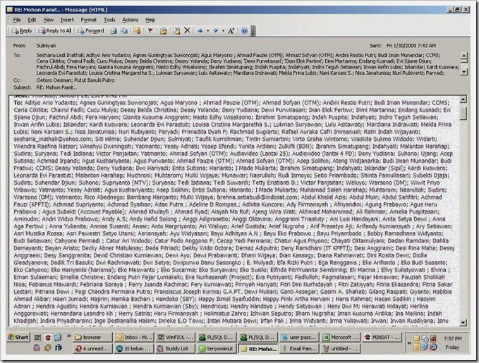Go to previous item blue up arrow
The image size is (479, 363).
200,30
